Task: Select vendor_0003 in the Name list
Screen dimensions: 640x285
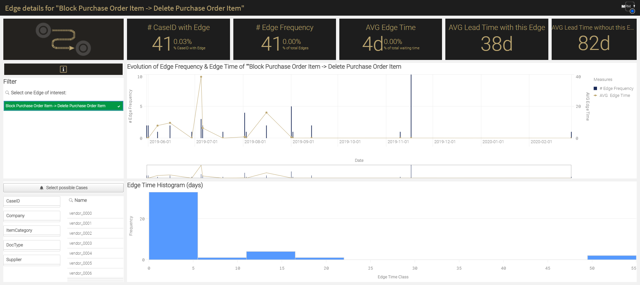Action: pyautogui.click(x=95, y=243)
